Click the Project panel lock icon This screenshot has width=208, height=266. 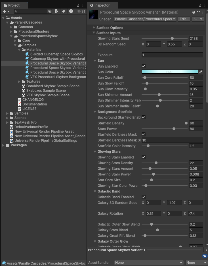[x=78, y=5]
